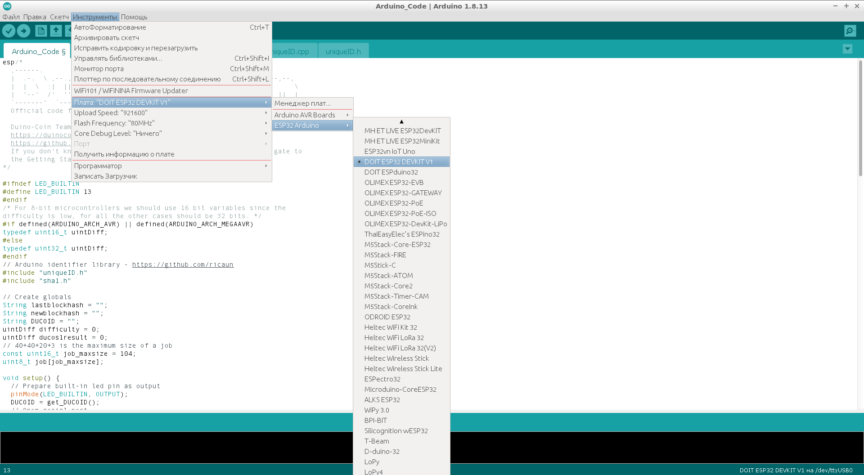Click the Upload arrow toolbar button

pyautogui.click(x=23, y=31)
